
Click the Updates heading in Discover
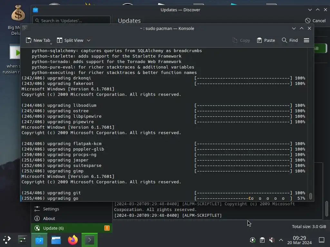click(129, 21)
